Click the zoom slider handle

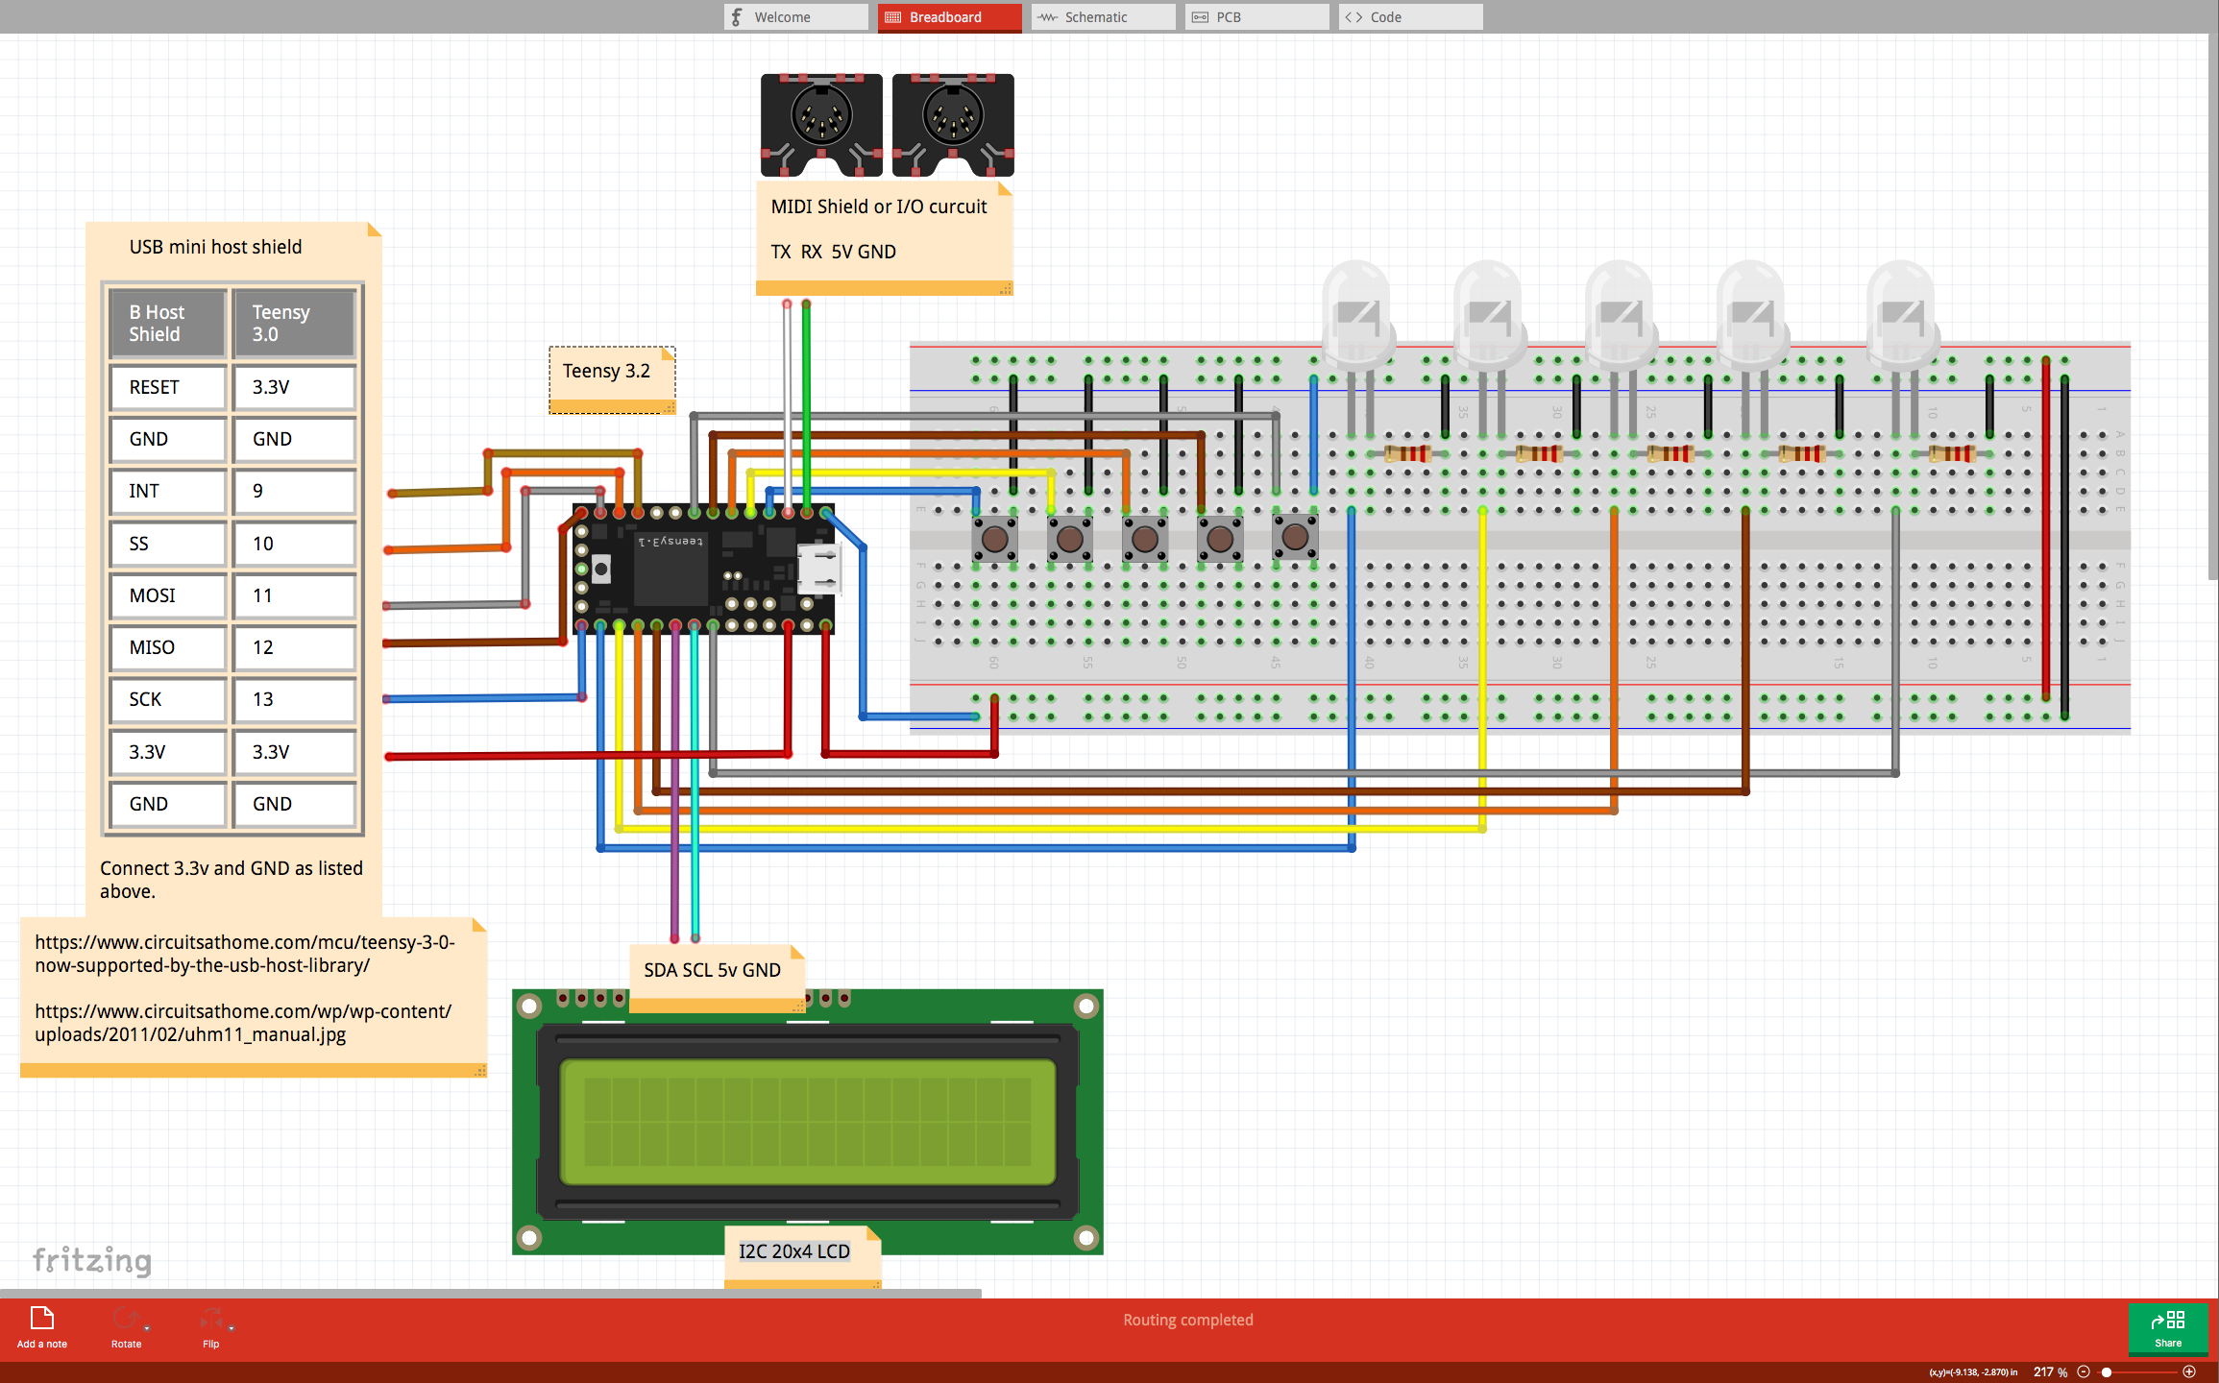pos(2106,1371)
